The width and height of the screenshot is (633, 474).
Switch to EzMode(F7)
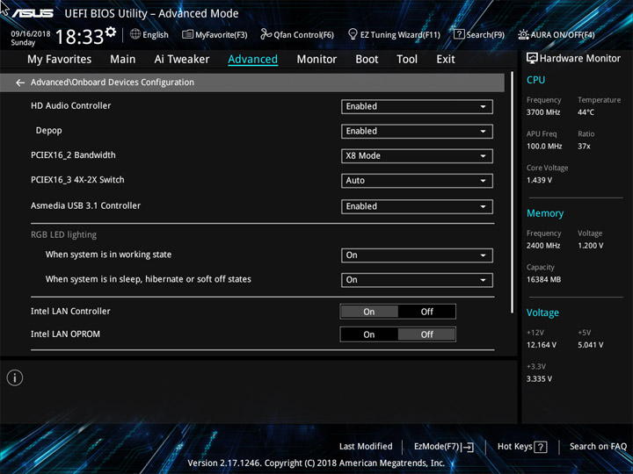pyautogui.click(x=444, y=447)
